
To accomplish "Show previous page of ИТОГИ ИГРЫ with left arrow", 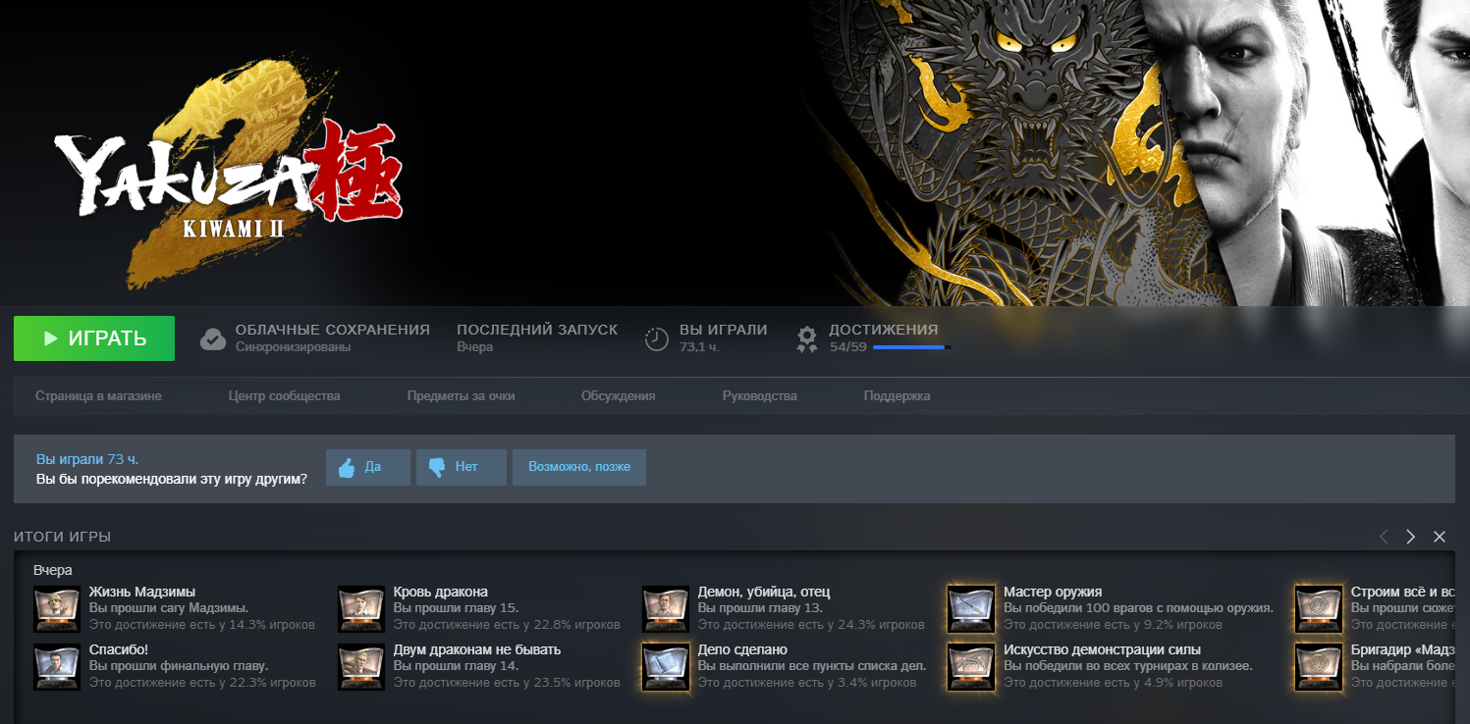I will point(1384,537).
